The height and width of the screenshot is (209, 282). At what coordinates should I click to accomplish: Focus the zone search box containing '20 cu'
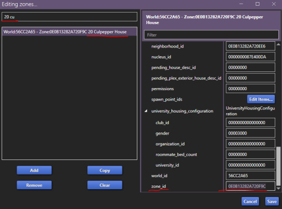tap(69, 17)
